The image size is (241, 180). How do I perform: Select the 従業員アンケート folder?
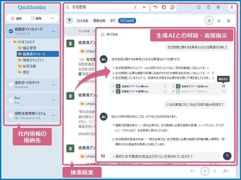point(38,54)
